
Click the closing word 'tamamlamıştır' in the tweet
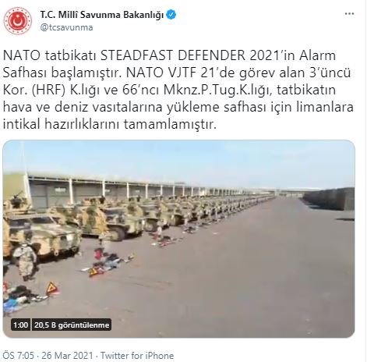click(x=168, y=125)
